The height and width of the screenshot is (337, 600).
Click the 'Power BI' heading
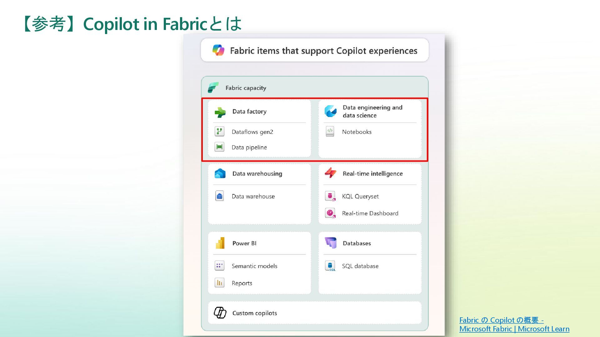click(x=244, y=243)
